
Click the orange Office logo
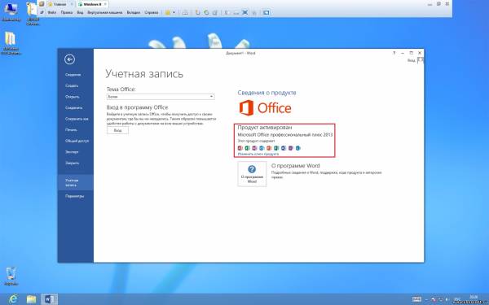(x=265, y=108)
